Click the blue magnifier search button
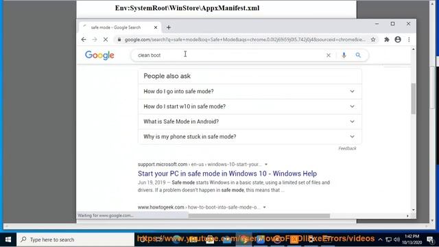The image size is (439, 247). [358, 55]
